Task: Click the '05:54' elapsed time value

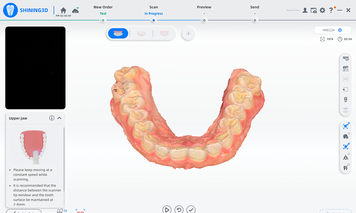Action: click(x=348, y=39)
